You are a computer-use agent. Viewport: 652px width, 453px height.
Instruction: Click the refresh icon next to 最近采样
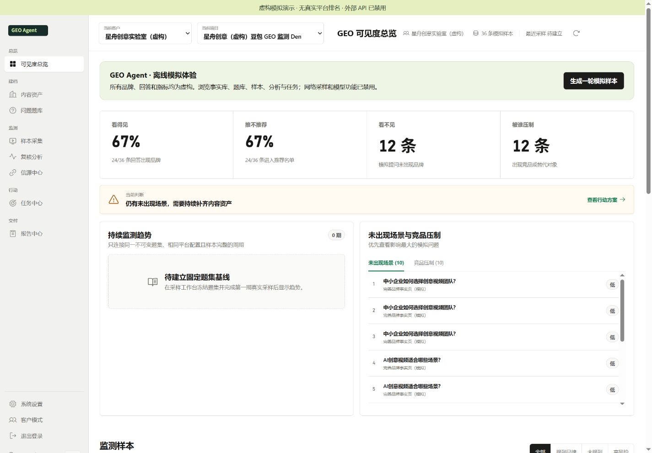click(x=577, y=33)
